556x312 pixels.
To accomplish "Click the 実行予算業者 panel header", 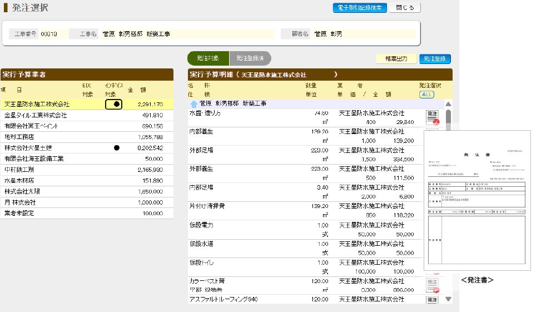I will click(87, 75).
